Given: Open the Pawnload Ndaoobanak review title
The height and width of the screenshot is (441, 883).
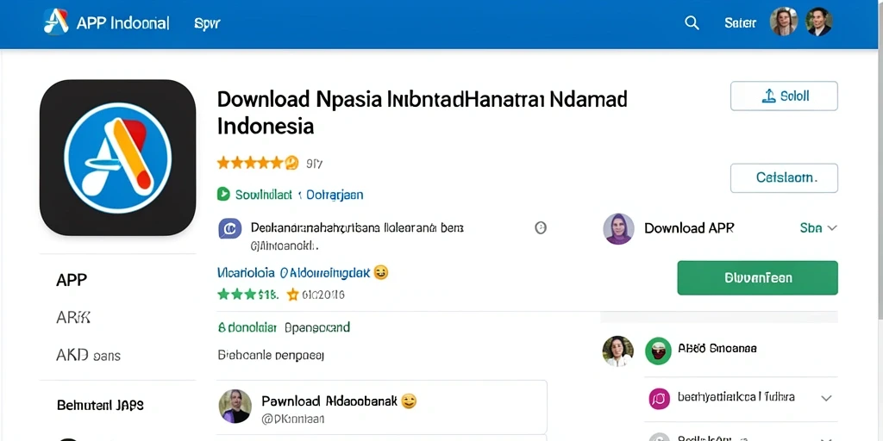Looking at the screenshot, I should click(x=329, y=401).
